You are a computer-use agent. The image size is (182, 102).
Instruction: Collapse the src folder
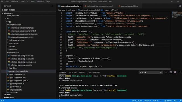click(x=8, y=18)
